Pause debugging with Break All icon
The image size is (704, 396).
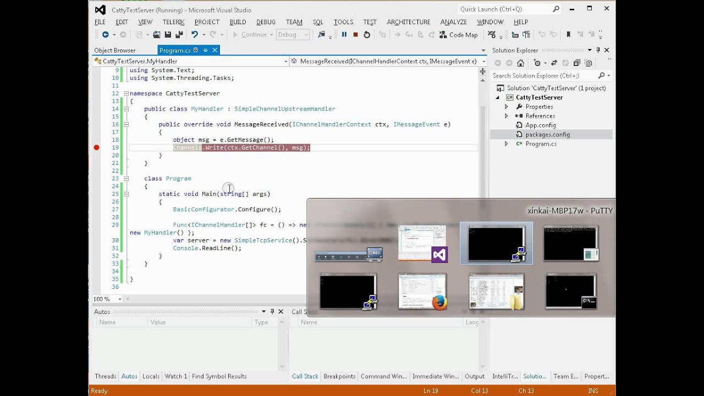tap(344, 35)
